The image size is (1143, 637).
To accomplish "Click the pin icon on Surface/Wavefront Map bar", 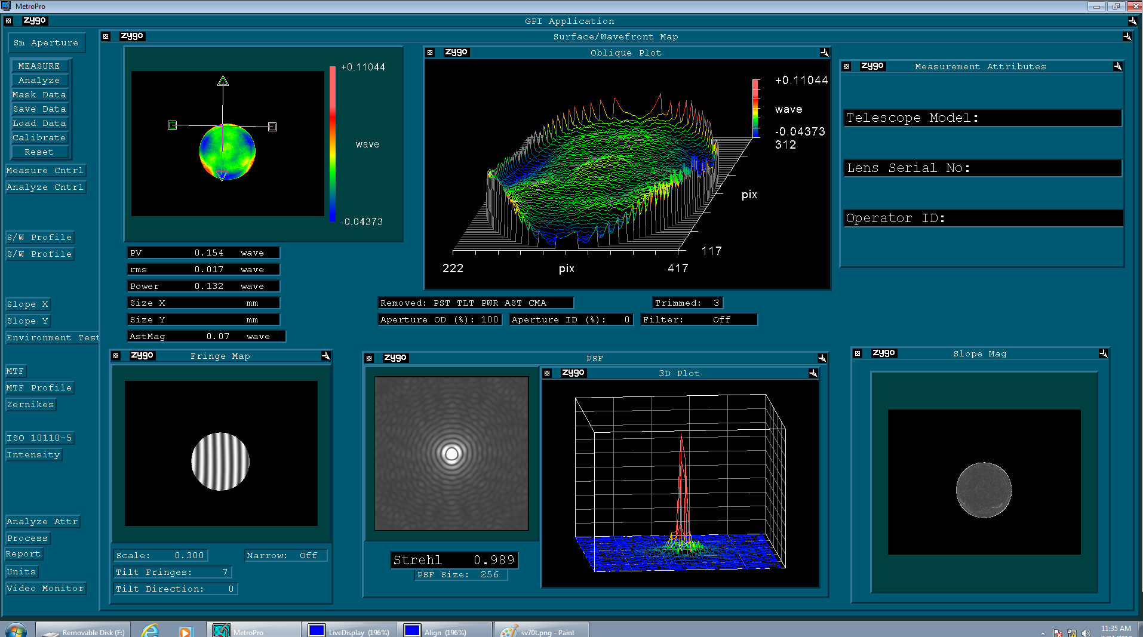I will [1127, 36].
